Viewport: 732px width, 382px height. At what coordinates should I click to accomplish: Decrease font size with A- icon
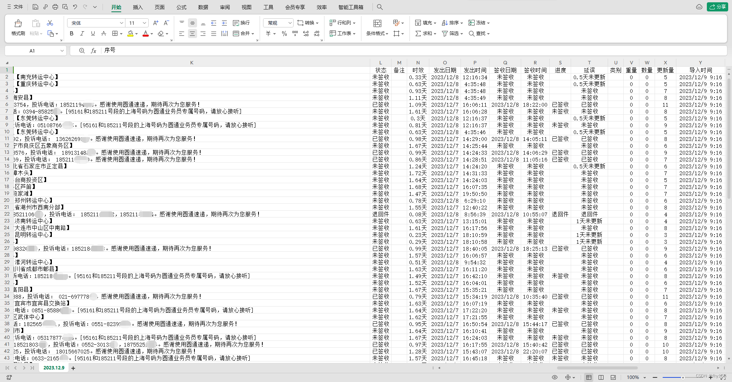coord(166,23)
